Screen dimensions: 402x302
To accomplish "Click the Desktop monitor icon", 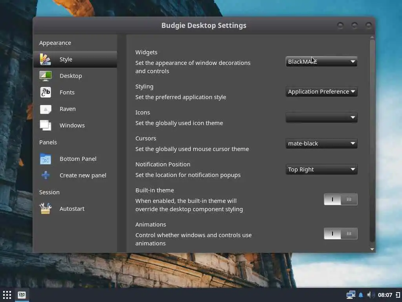I will [46, 76].
